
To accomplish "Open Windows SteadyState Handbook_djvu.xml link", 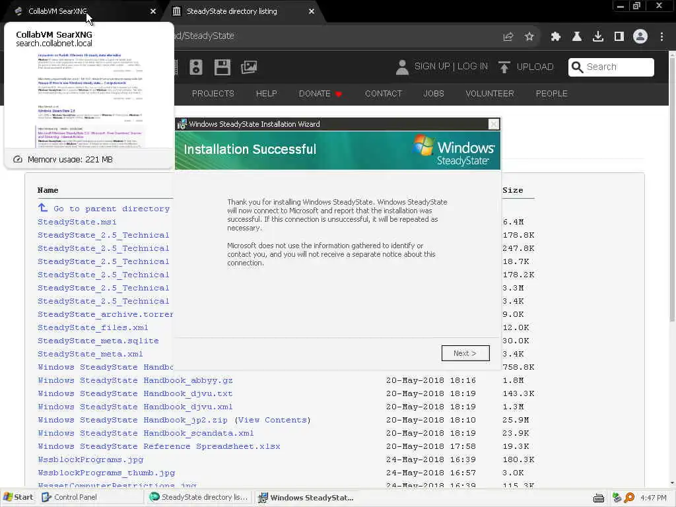I will pyautogui.click(x=135, y=407).
